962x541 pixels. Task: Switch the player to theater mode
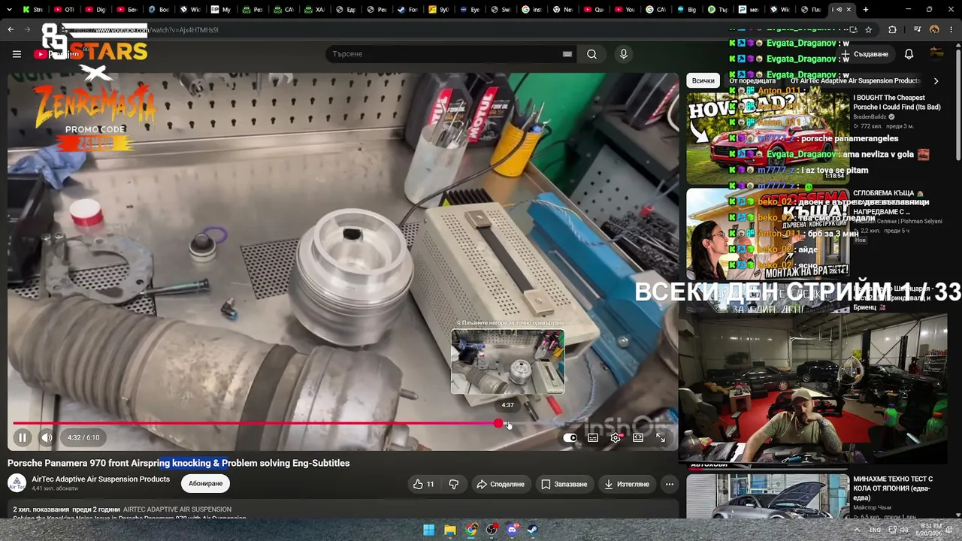638,437
